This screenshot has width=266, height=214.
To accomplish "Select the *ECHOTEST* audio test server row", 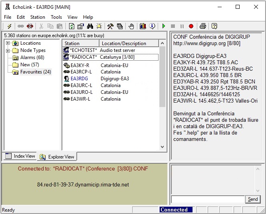I will point(111,50).
